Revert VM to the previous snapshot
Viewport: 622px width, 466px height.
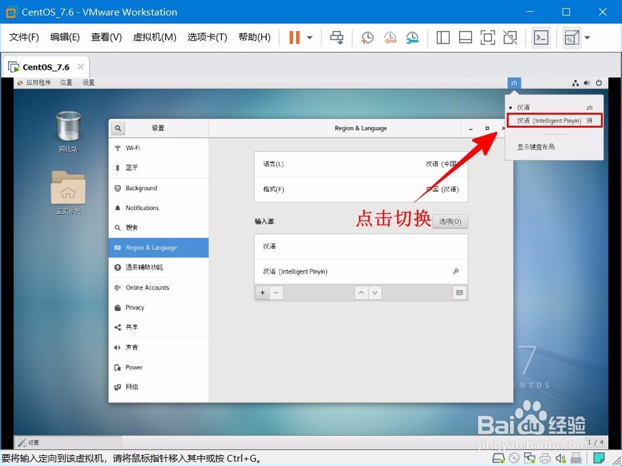click(390, 38)
